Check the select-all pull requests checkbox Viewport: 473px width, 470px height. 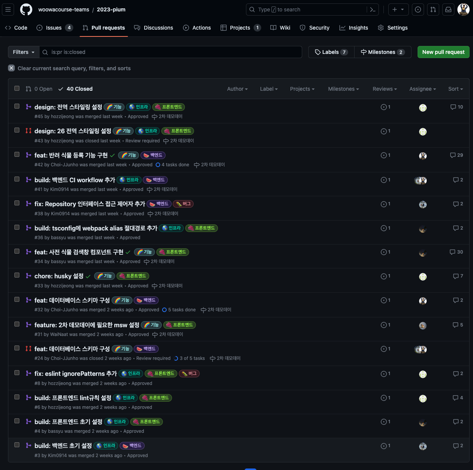point(17,88)
